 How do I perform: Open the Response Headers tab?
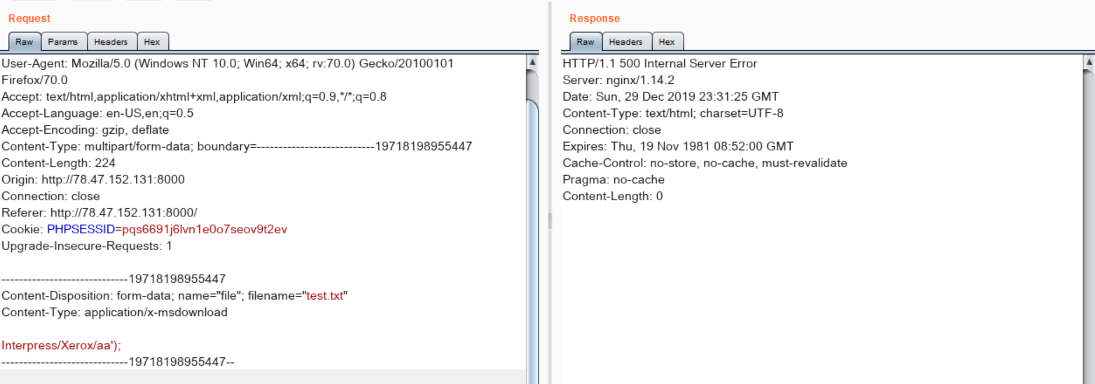625,42
